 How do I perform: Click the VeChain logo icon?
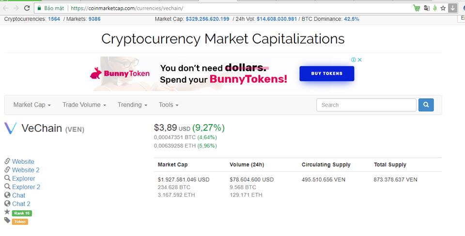tap(10, 128)
